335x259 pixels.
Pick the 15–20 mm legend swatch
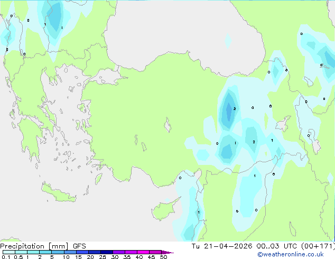tap(82, 252)
